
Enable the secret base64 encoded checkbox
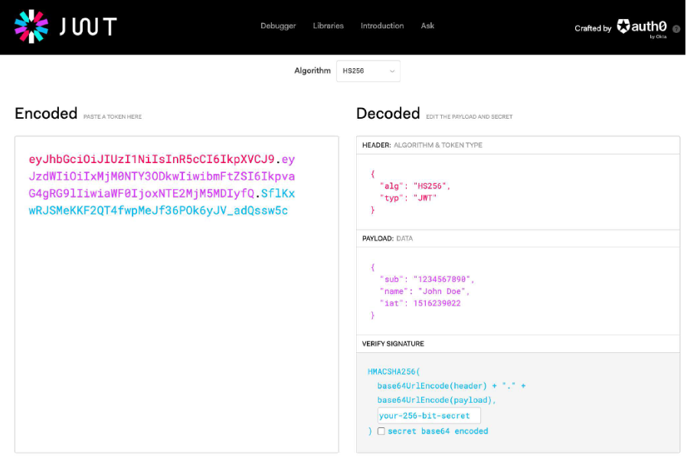coord(381,431)
